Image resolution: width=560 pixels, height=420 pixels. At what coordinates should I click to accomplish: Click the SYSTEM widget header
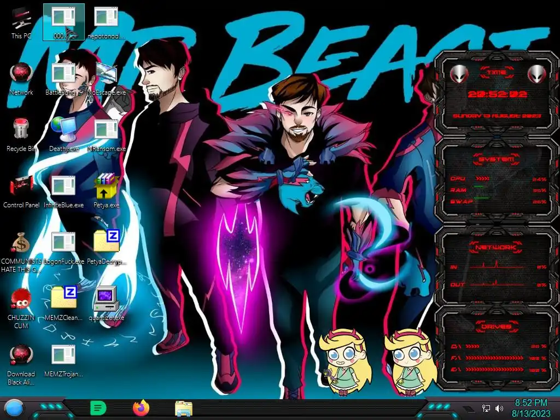click(x=497, y=159)
